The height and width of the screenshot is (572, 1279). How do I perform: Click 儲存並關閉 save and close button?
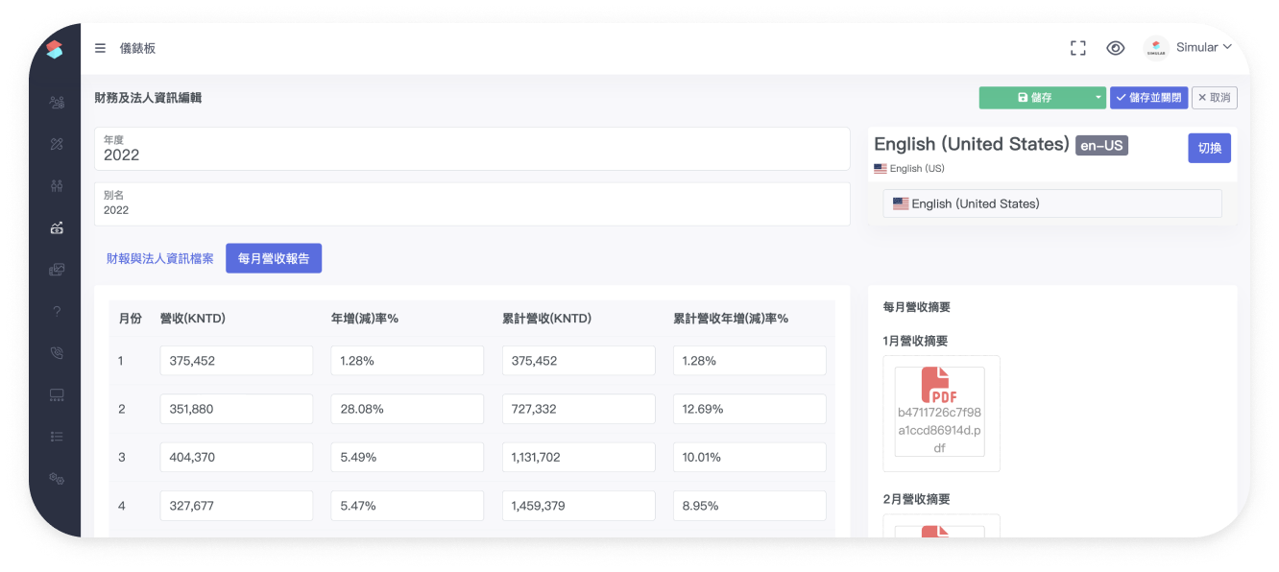[x=1148, y=98]
